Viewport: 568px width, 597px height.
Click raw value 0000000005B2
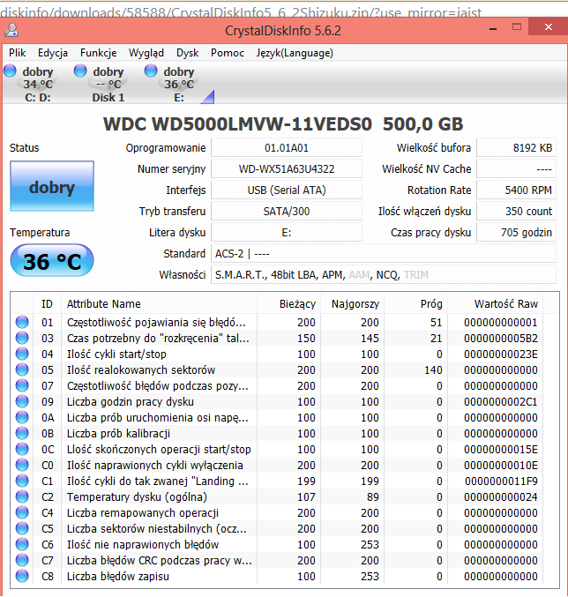tap(501, 338)
